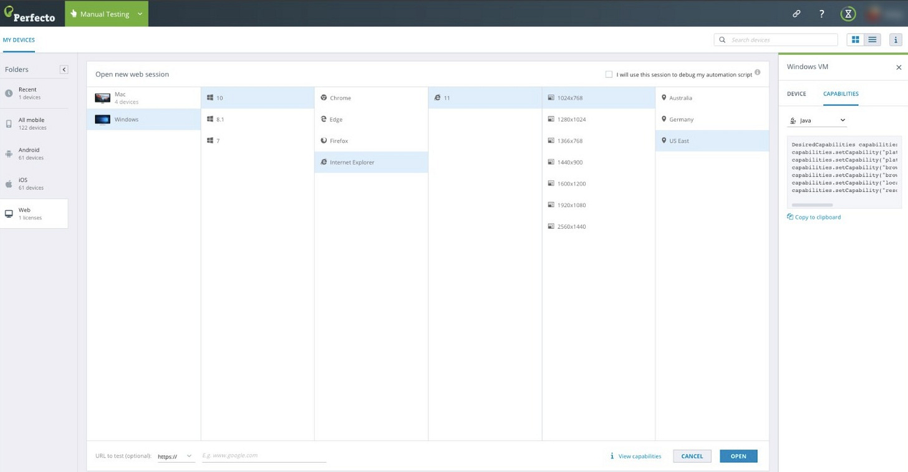The width and height of the screenshot is (908, 472).
Task: Click the CANCEL button
Action: pos(692,456)
